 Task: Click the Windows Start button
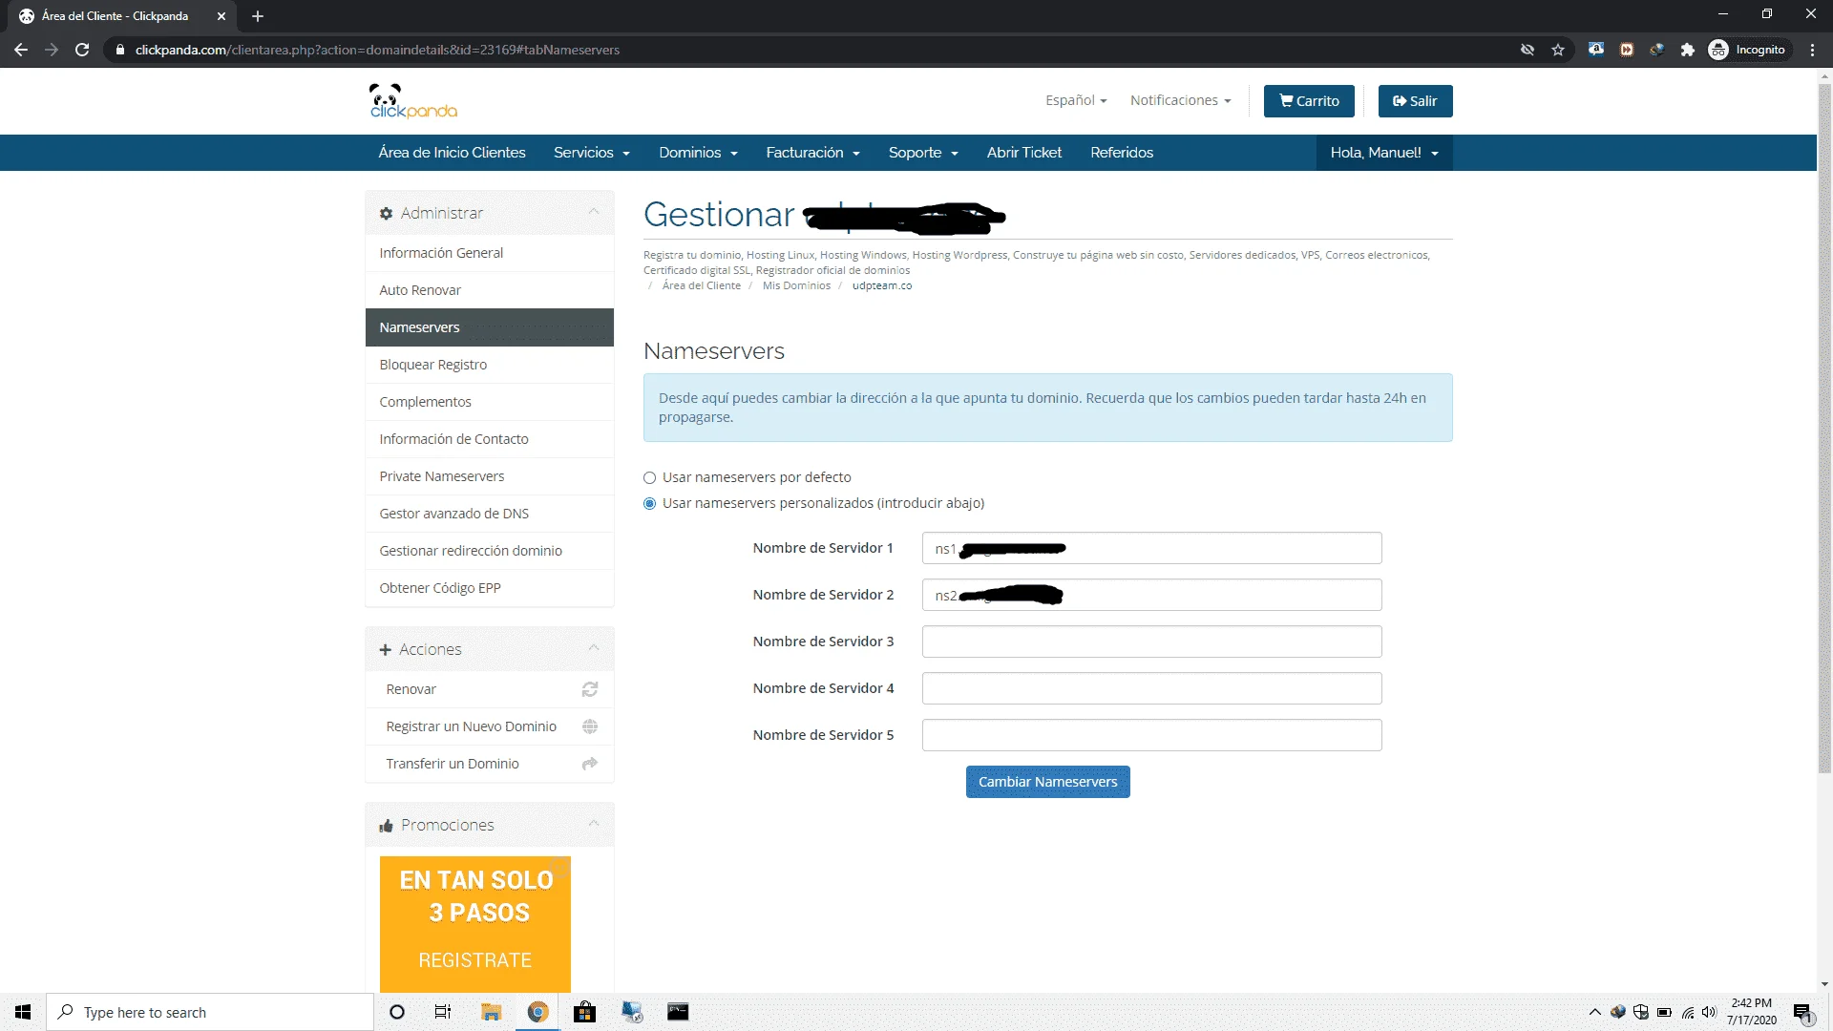click(23, 1012)
